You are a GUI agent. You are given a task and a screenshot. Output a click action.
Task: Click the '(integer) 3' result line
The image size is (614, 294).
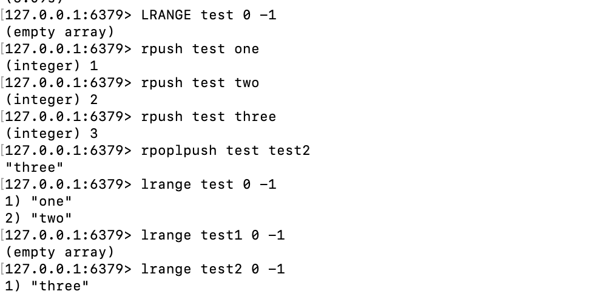[52, 134]
